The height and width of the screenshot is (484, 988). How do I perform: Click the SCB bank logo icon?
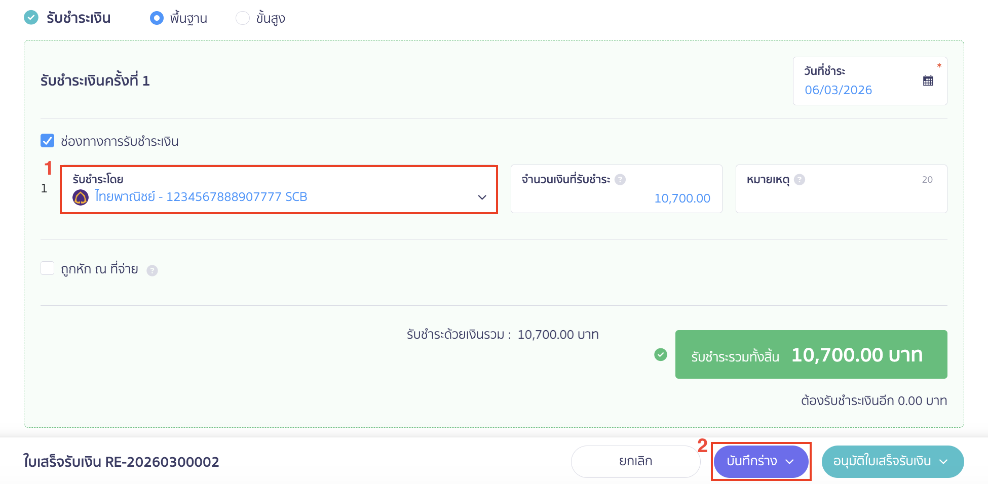pos(81,197)
